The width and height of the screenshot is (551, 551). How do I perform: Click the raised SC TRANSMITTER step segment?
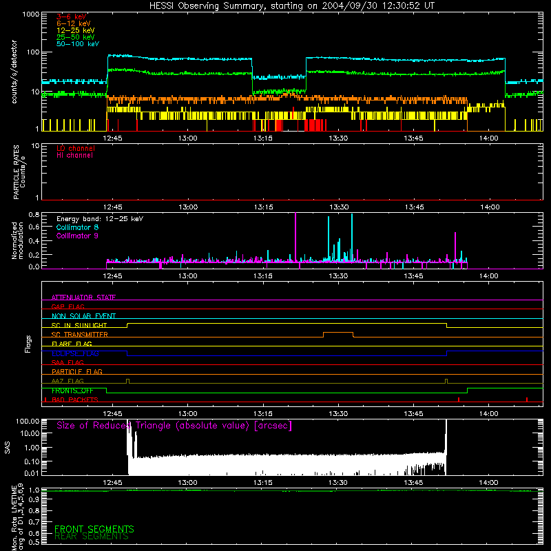pos(338,333)
